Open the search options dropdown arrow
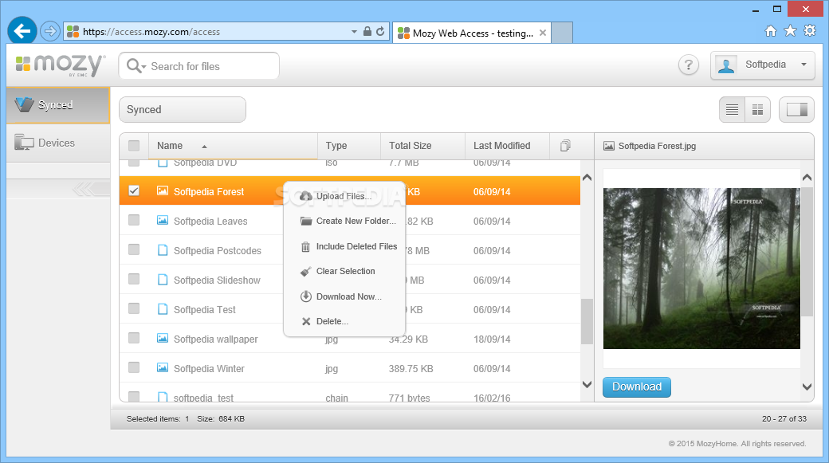Screen dimensions: 829x463 click(x=143, y=67)
